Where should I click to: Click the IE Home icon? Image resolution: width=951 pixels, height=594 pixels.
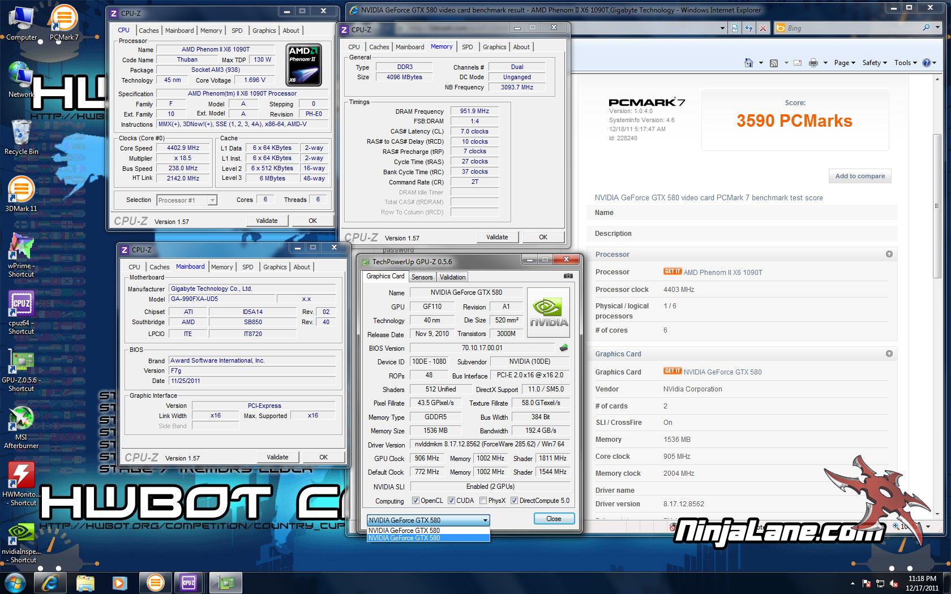click(749, 63)
